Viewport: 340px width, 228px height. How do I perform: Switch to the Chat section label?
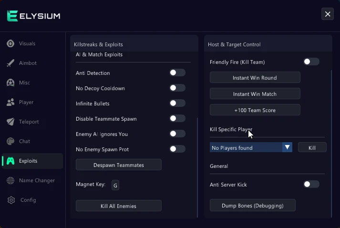click(x=24, y=141)
